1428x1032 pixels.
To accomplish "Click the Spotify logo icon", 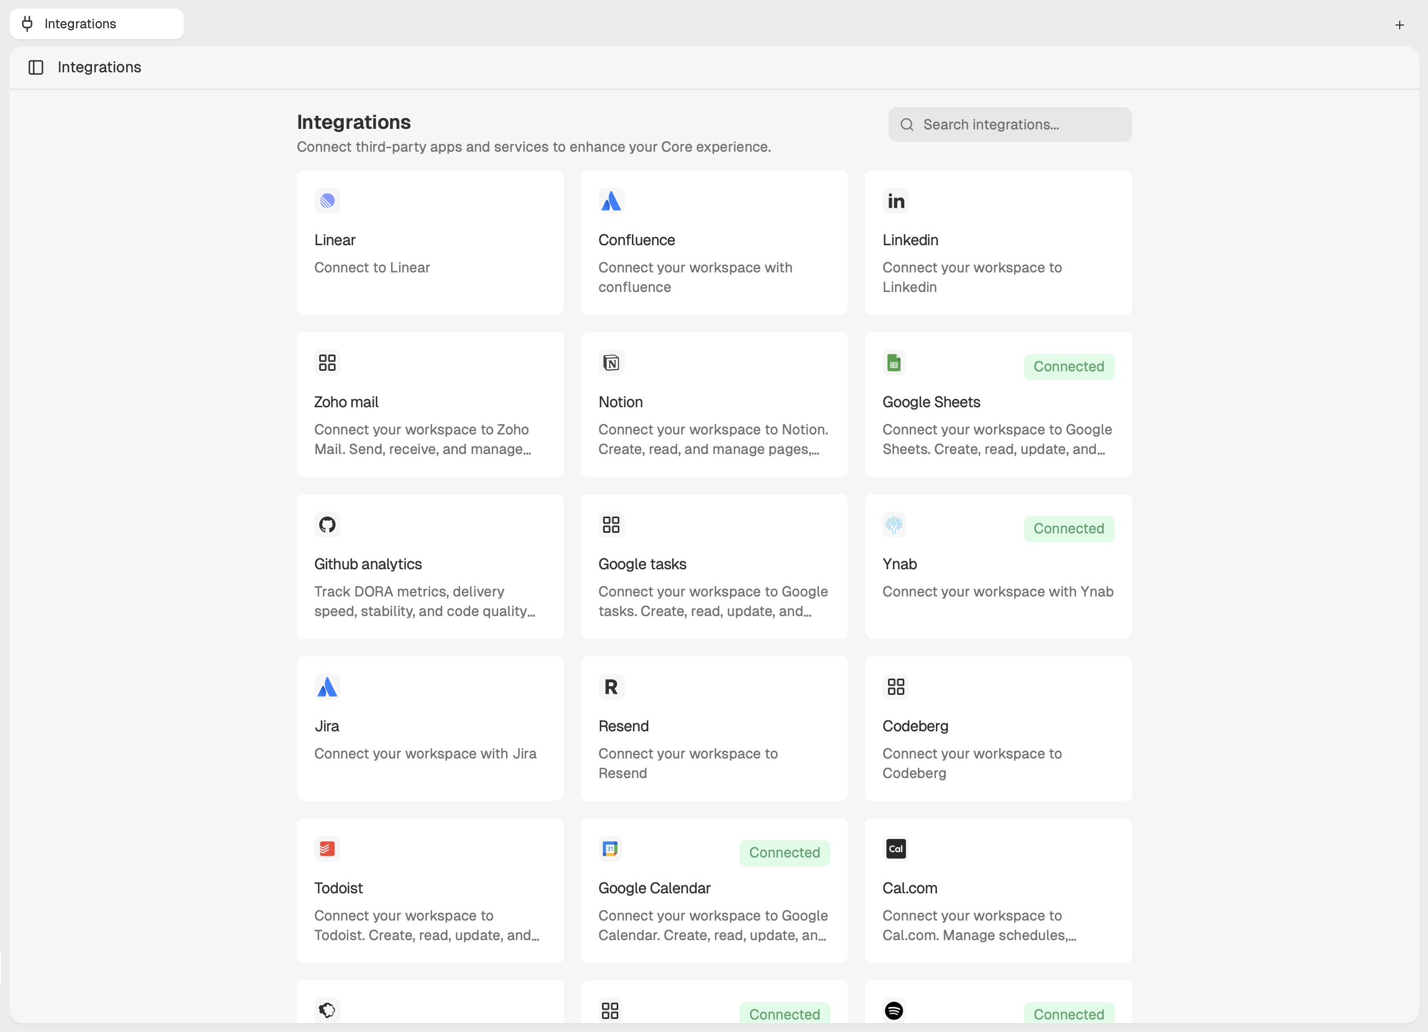I will [x=894, y=1011].
